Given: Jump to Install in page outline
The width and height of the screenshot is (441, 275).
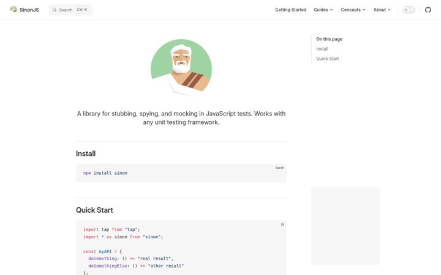Looking at the screenshot, I should [x=322, y=49].
